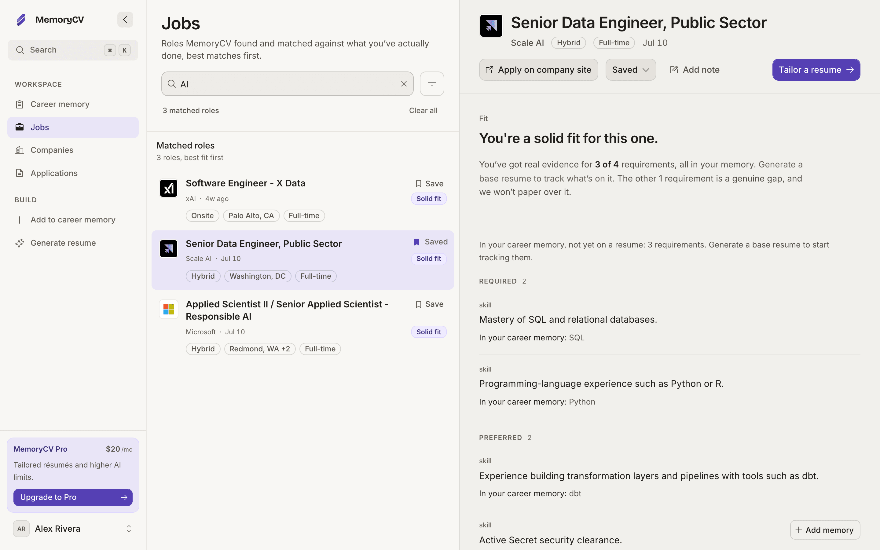Click the external link icon on Apply button

[490, 69]
